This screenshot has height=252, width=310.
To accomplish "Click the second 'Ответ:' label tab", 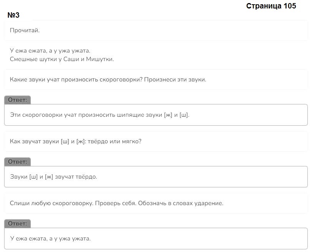I will [x=17, y=162].
